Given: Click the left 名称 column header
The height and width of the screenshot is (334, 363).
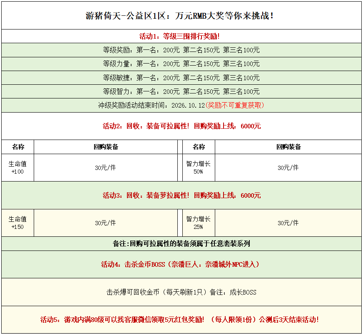Looking at the screenshot, I should tap(18, 147).
